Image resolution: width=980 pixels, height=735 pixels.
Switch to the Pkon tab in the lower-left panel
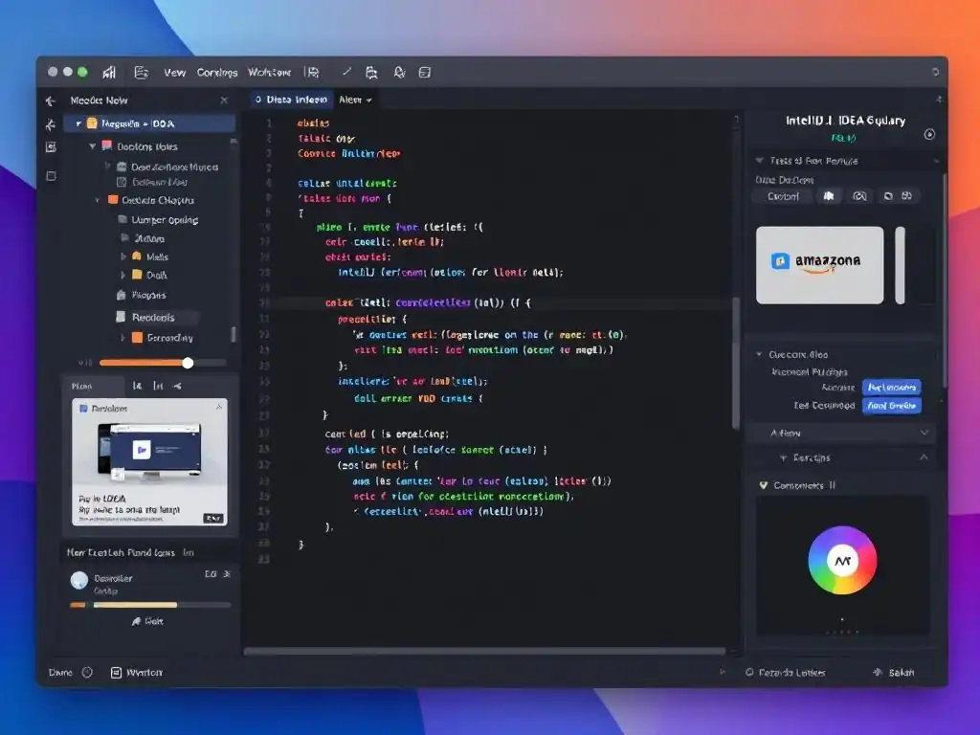click(82, 387)
